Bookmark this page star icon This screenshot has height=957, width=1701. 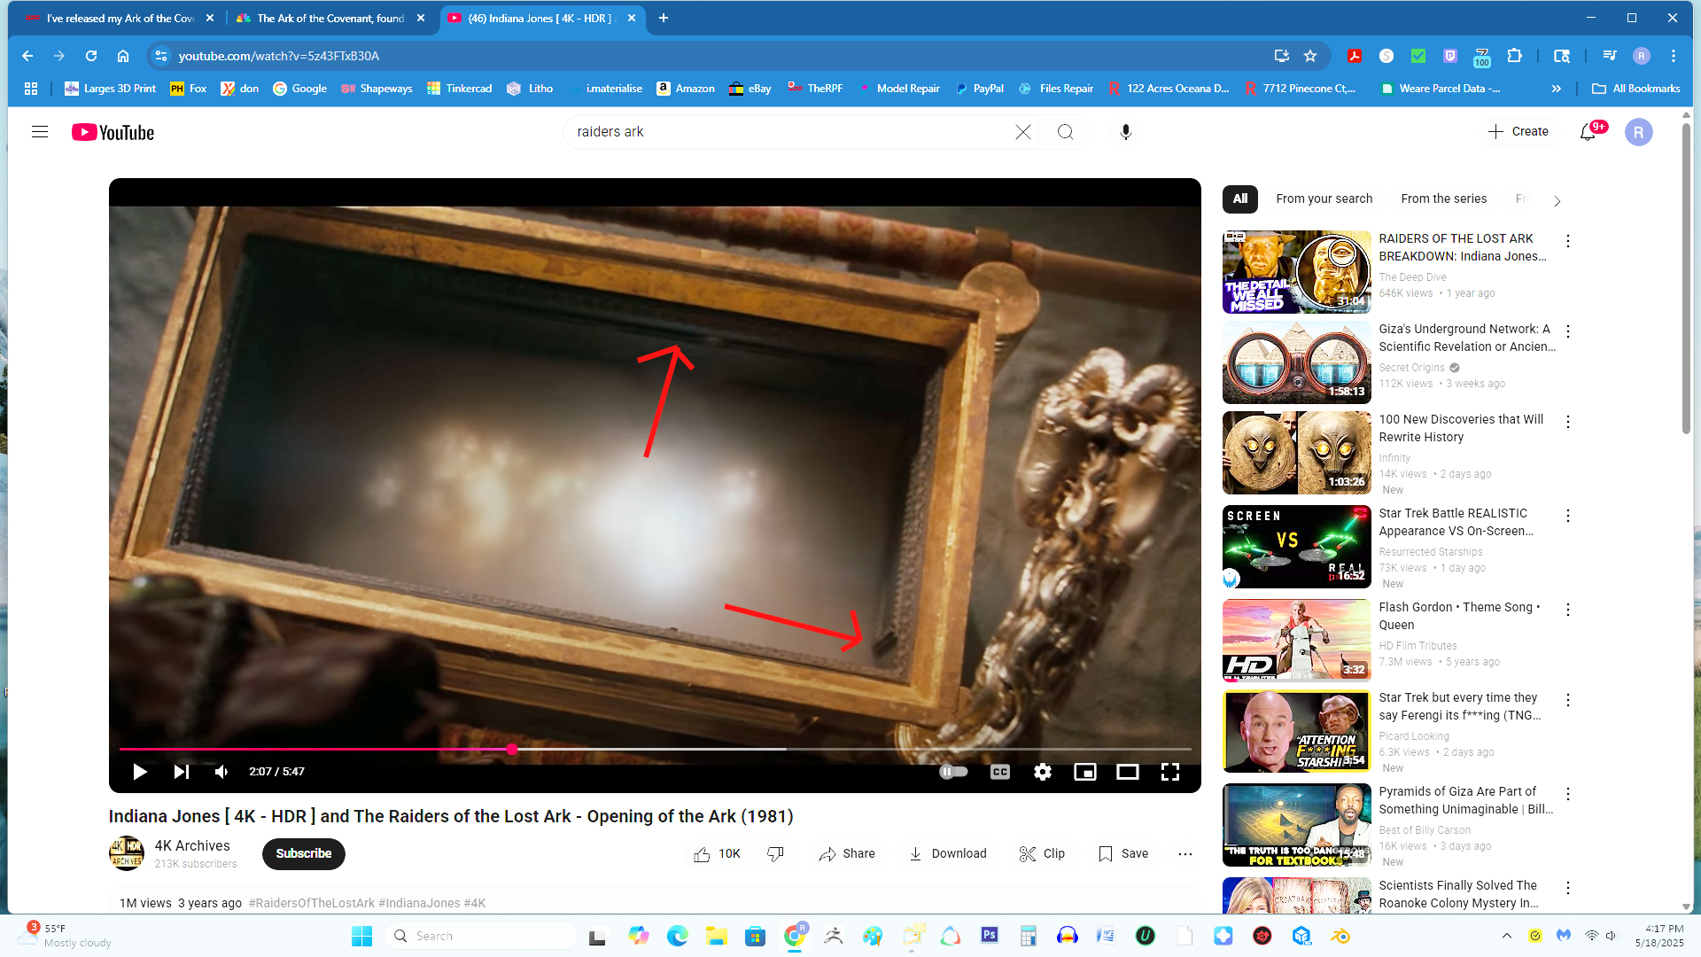(1310, 56)
